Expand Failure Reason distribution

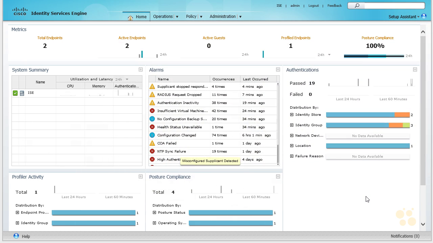click(292, 156)
